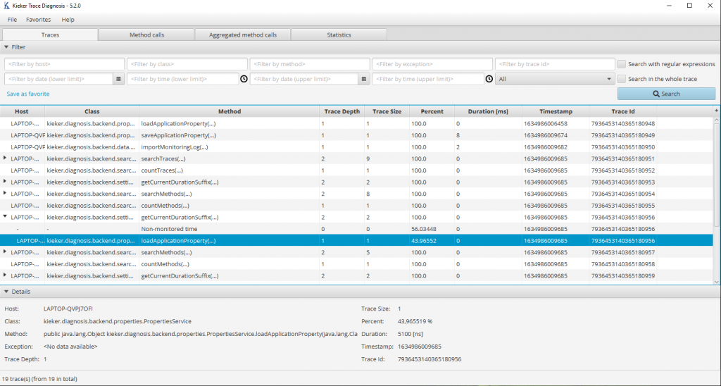The height and width of the screenshot is (386, 721).
Task: Collapse the Filter panel
Action: click(x=6, y=47)
